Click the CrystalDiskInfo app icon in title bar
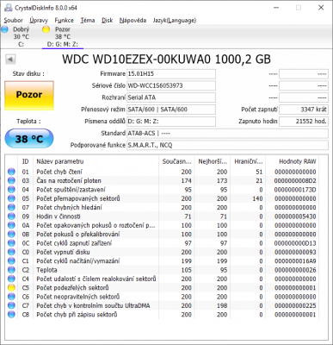This screenshot has width=333, height=345. (x=9, y=8)
